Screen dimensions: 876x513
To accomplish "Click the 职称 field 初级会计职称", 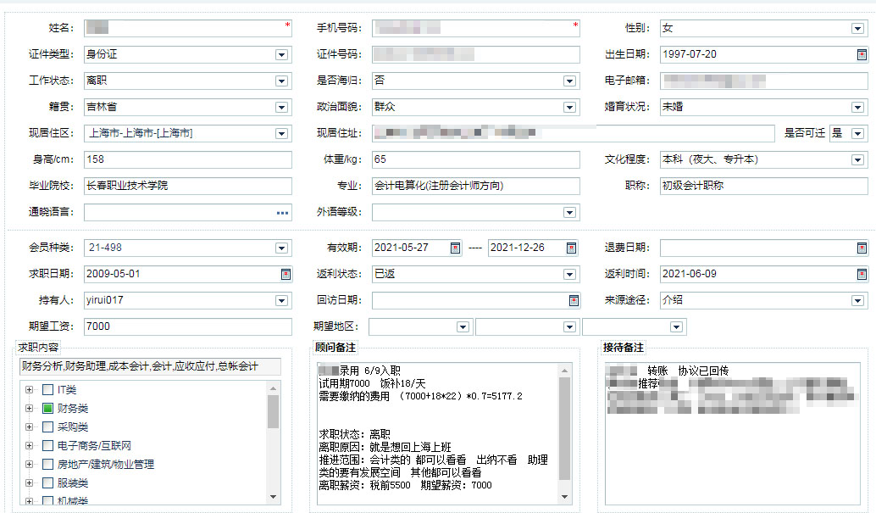I will 763,186.
